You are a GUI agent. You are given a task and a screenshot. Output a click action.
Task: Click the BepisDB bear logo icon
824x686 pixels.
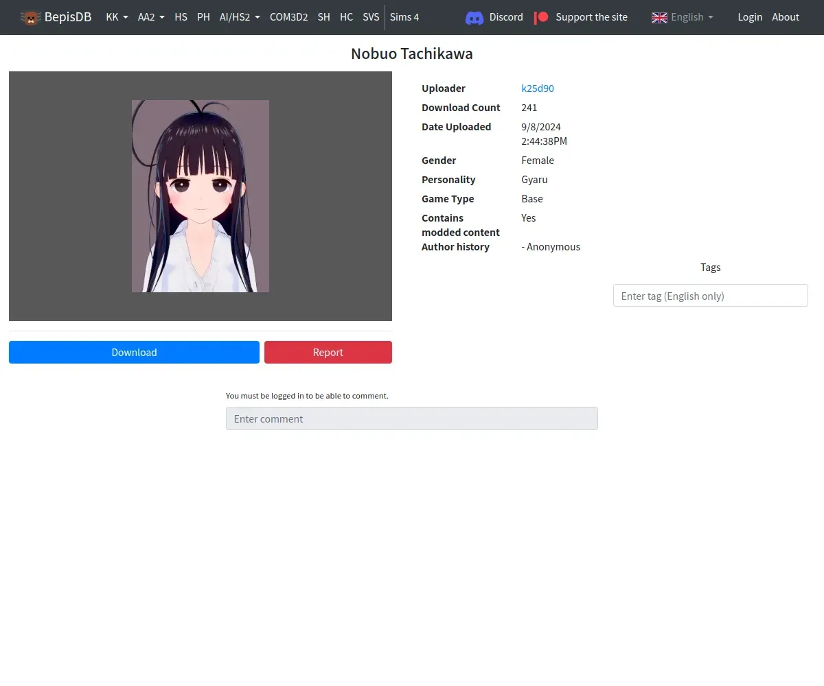click(x=30, y=17)
